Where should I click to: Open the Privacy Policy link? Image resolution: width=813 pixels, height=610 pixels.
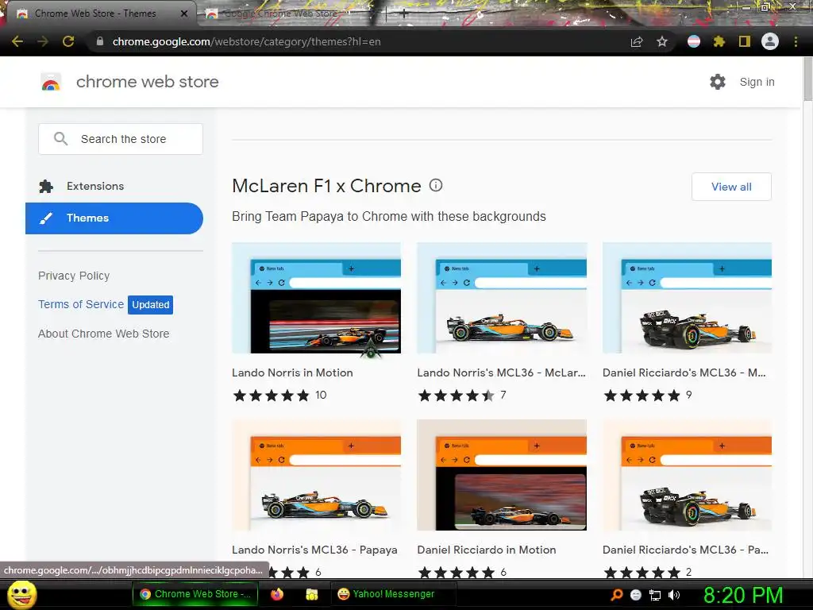(x=74, y=276)
